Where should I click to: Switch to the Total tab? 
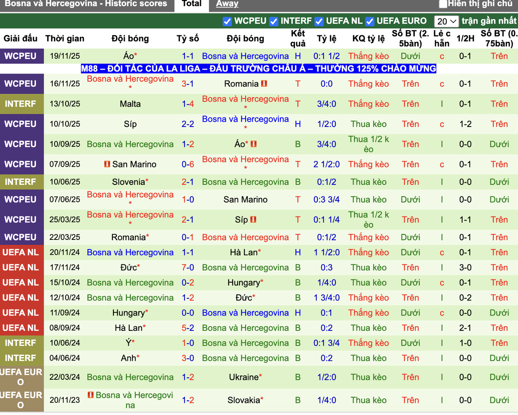tap(191, 4)
